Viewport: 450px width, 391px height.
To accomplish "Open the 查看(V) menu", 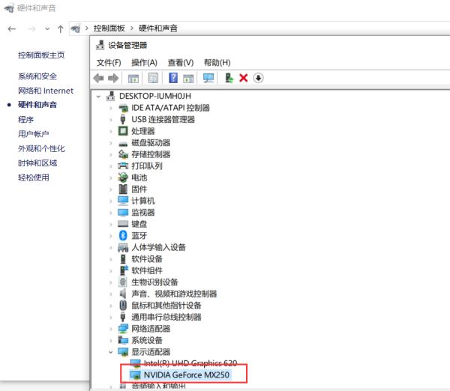I will tap(181, 62).
